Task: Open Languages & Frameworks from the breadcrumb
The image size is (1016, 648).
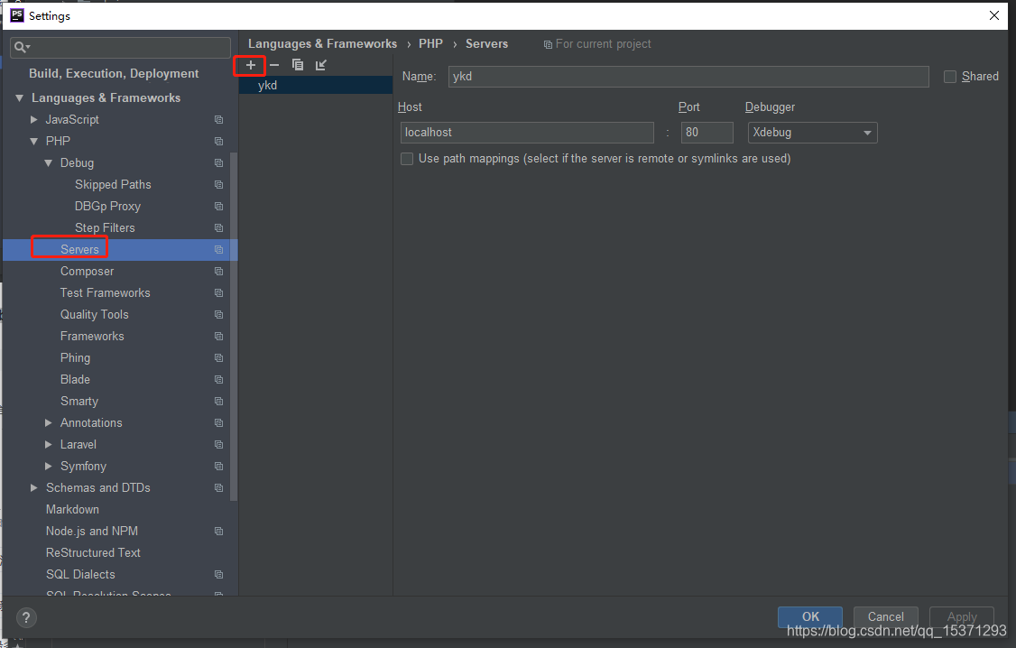Action: [322, 43]
